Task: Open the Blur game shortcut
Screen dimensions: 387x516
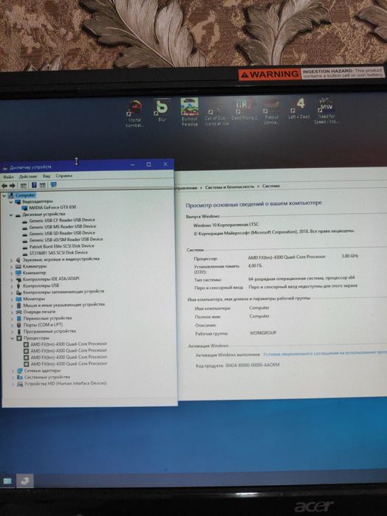Action: pyautogui.click(x=161, y=111)
